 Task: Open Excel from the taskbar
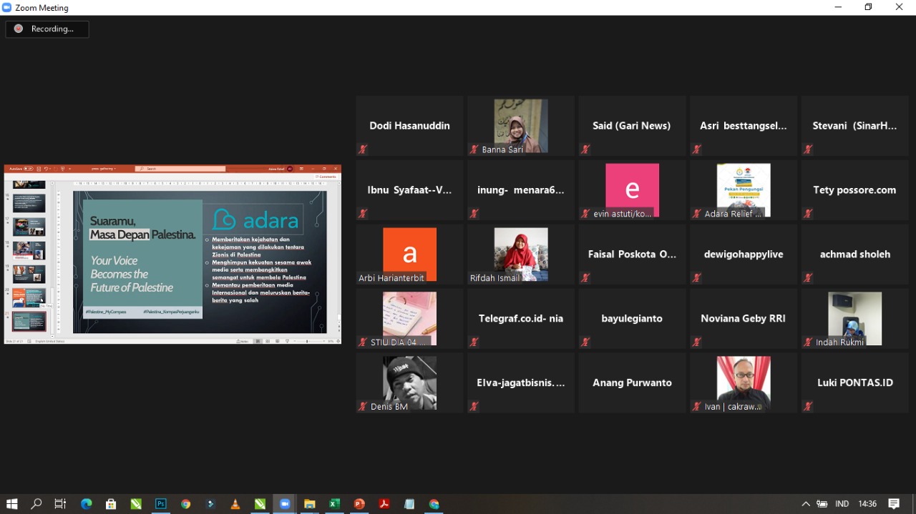(334, 504)
